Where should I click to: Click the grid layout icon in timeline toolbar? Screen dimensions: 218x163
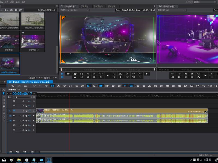click(x=25, y=86)
